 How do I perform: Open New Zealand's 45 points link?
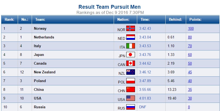pyautogui.click(x=190, y=72)
